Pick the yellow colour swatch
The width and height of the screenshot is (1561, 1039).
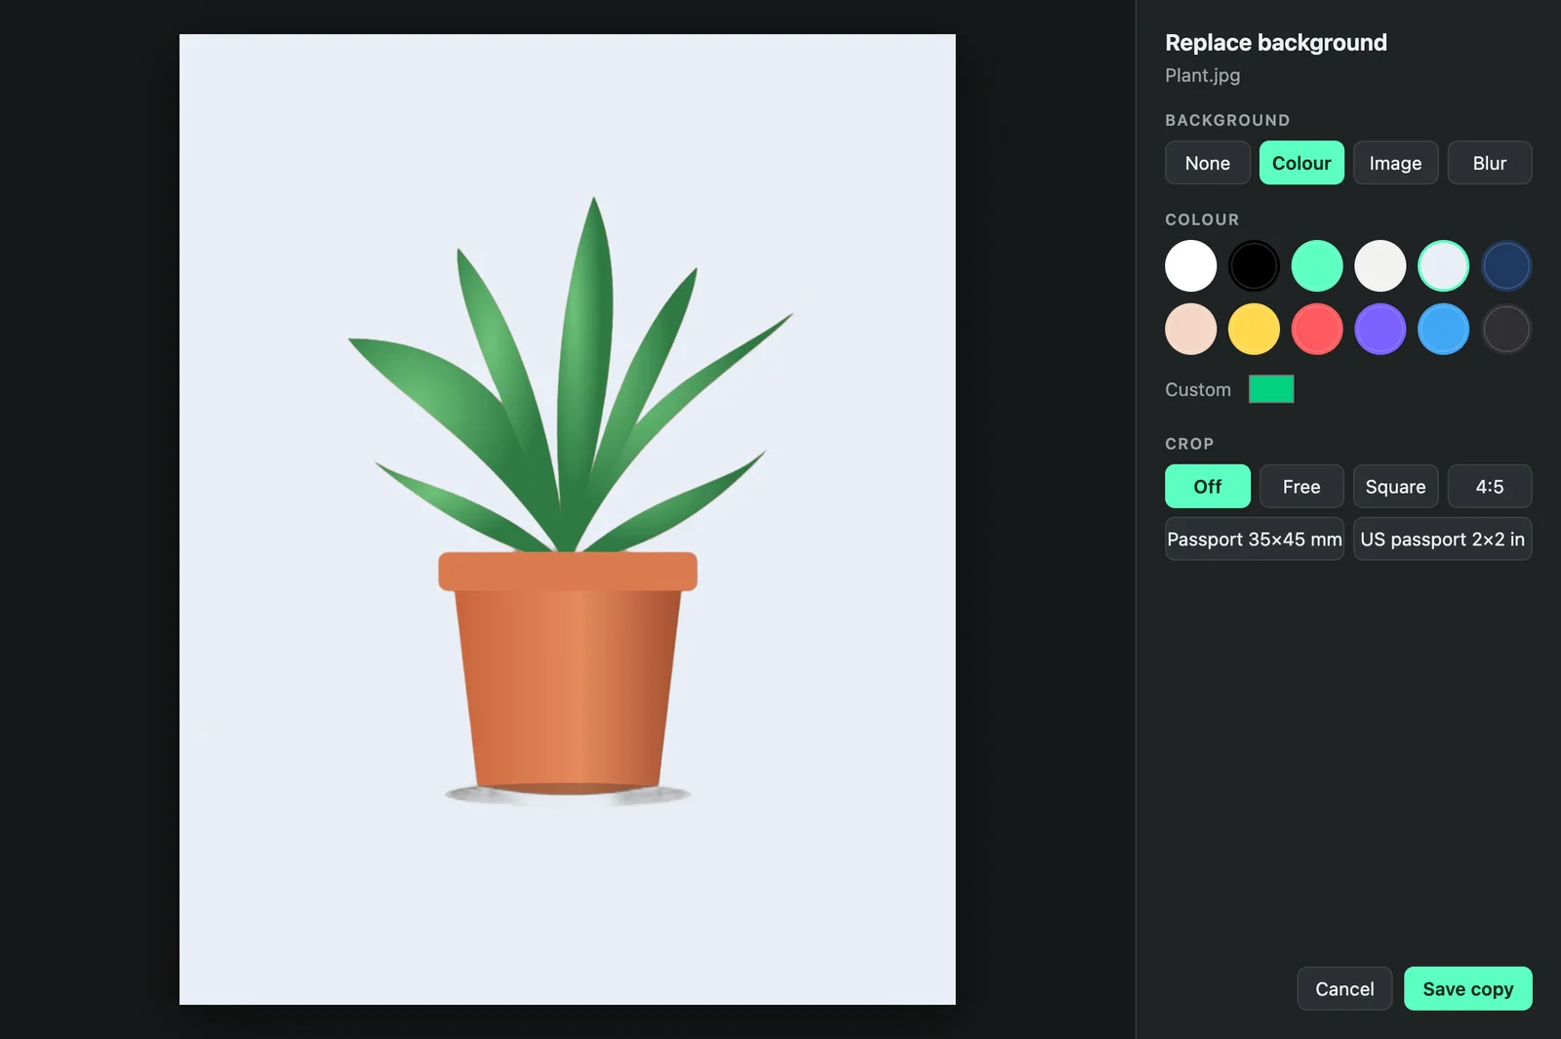click(1254, 329)
